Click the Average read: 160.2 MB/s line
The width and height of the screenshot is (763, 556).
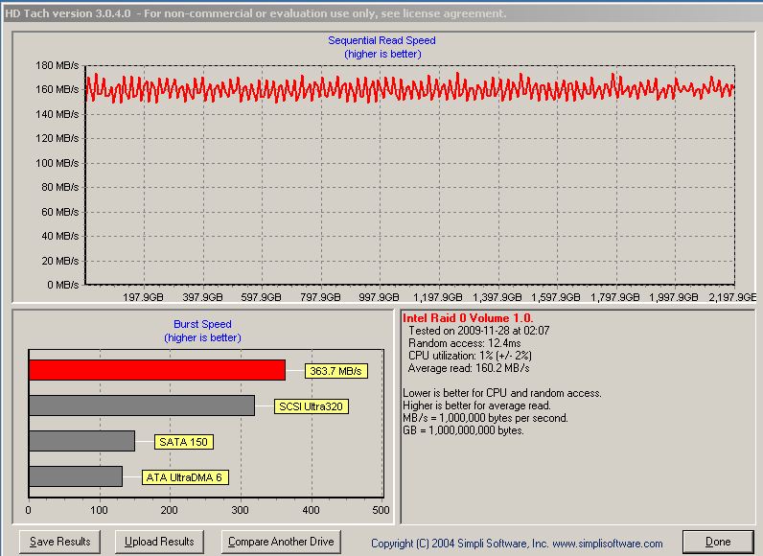pyautogui.click(x=468, y=368)
